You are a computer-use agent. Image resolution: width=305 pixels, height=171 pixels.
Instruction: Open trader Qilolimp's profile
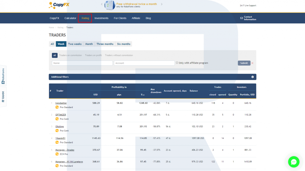click(60, 126)
